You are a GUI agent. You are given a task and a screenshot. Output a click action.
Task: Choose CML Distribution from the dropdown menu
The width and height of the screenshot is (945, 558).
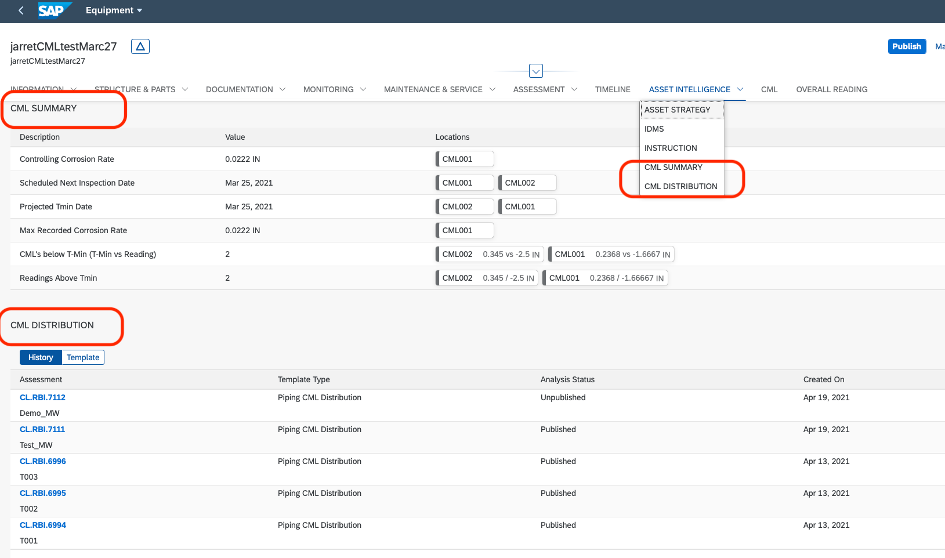point(682,186)
